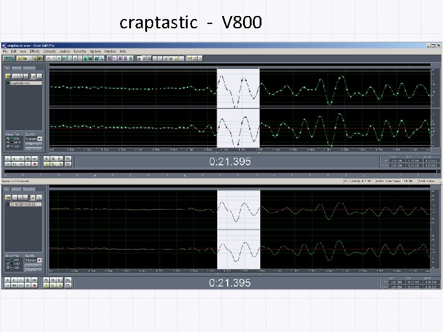The height and width of the screenshot is (332, 443).
Task: Fast forward in the upper window transport
Action: [21, 164]
